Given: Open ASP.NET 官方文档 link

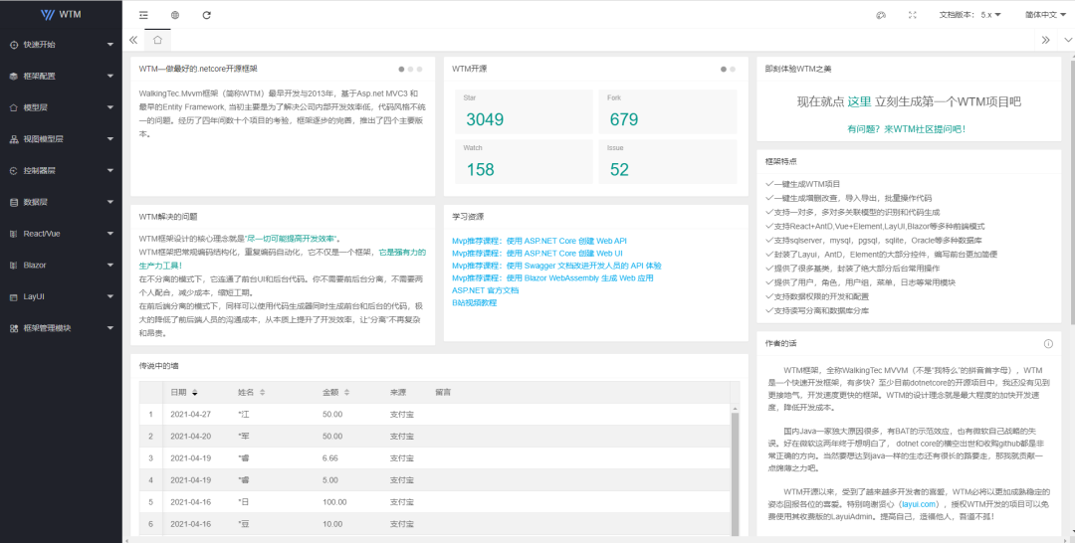Looking at the screenshot, I should pos(485,290).
